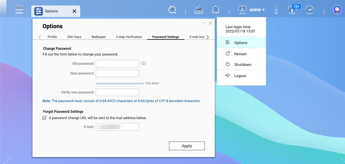Open the dashboard gauge icon
The height and width of the screenshot is (164, 345).
point(309,10)
